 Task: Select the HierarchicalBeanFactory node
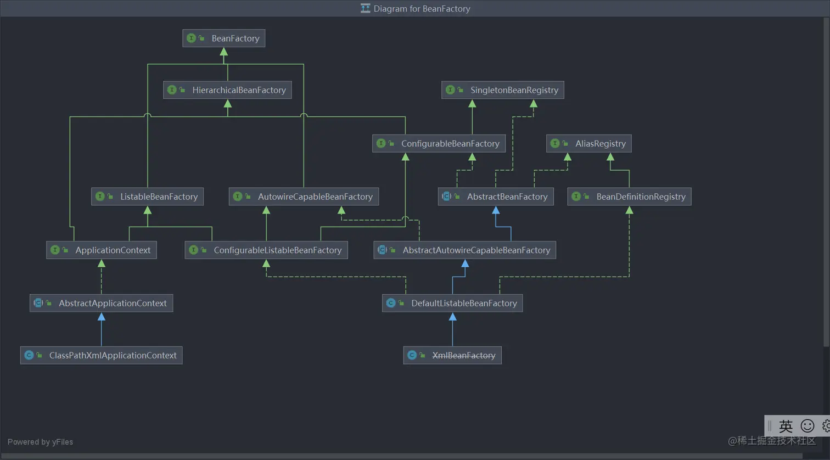pyautogui.click(x=227, y=90)
